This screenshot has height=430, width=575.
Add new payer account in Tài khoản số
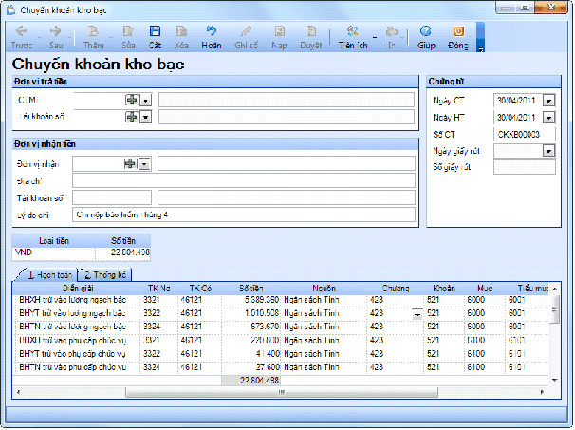[x=132, y=117]
